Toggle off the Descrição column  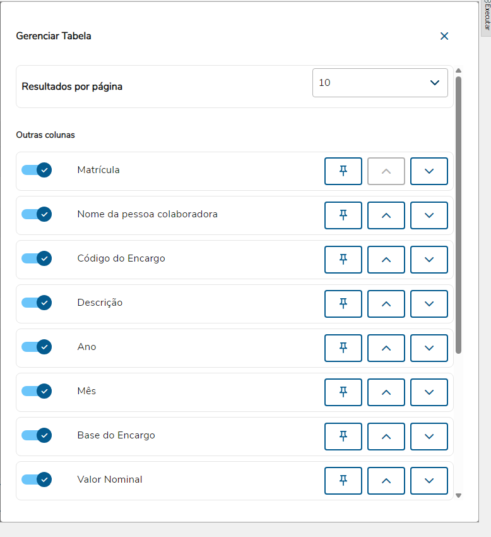(37, 303)
